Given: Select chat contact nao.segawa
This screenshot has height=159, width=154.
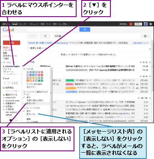Looking at the screenshot, I should (x=11, y=112).
